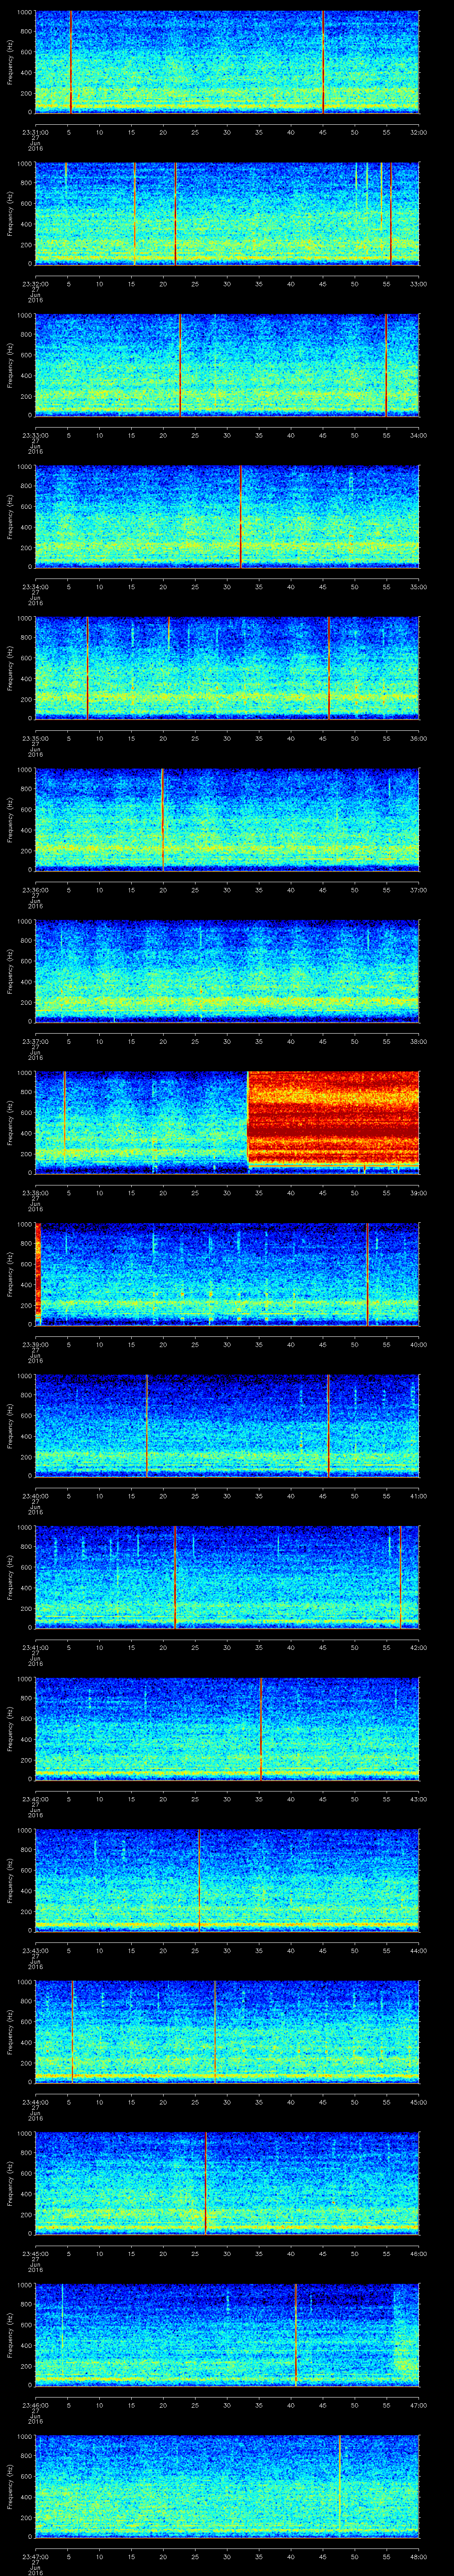Click the 23:31:00 start time label
Viewport: 454px width, 2576px height.
click(35, 132)
